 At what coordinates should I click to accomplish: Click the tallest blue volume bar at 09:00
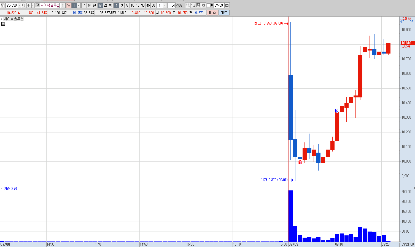pos(290,216)
